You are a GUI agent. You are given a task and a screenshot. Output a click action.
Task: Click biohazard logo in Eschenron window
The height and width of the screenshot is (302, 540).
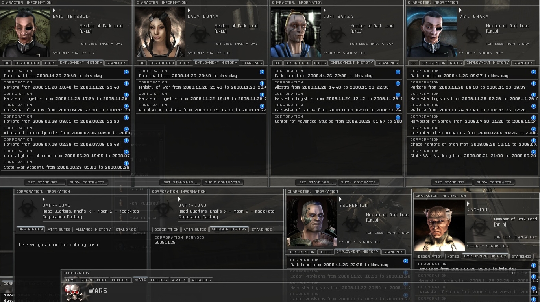(x=352, y=224)
